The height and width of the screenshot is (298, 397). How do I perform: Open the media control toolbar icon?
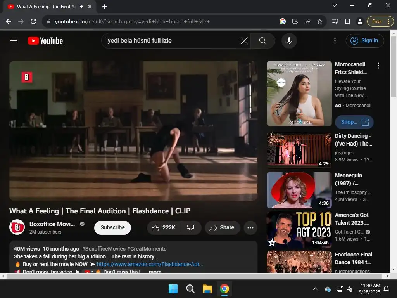pos(335,22)
